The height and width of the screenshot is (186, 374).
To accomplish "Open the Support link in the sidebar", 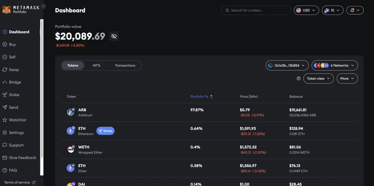I will [x=16, y=145].
